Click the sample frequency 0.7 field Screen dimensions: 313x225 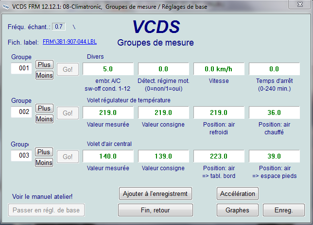(59, 27)
